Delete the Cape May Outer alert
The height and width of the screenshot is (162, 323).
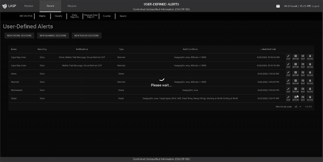click(x=310, y=66)
